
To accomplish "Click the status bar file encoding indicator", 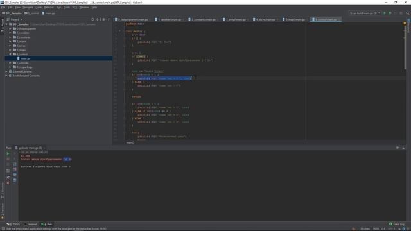I will point(391,228).
